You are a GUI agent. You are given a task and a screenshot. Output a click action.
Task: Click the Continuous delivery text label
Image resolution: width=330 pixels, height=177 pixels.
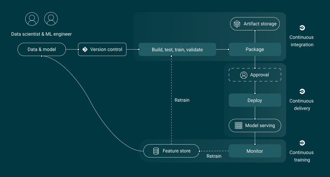click(302, 105)
